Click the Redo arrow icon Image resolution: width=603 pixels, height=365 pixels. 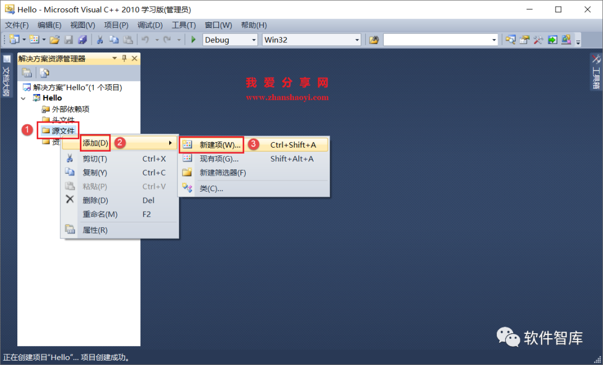[167, 40]
